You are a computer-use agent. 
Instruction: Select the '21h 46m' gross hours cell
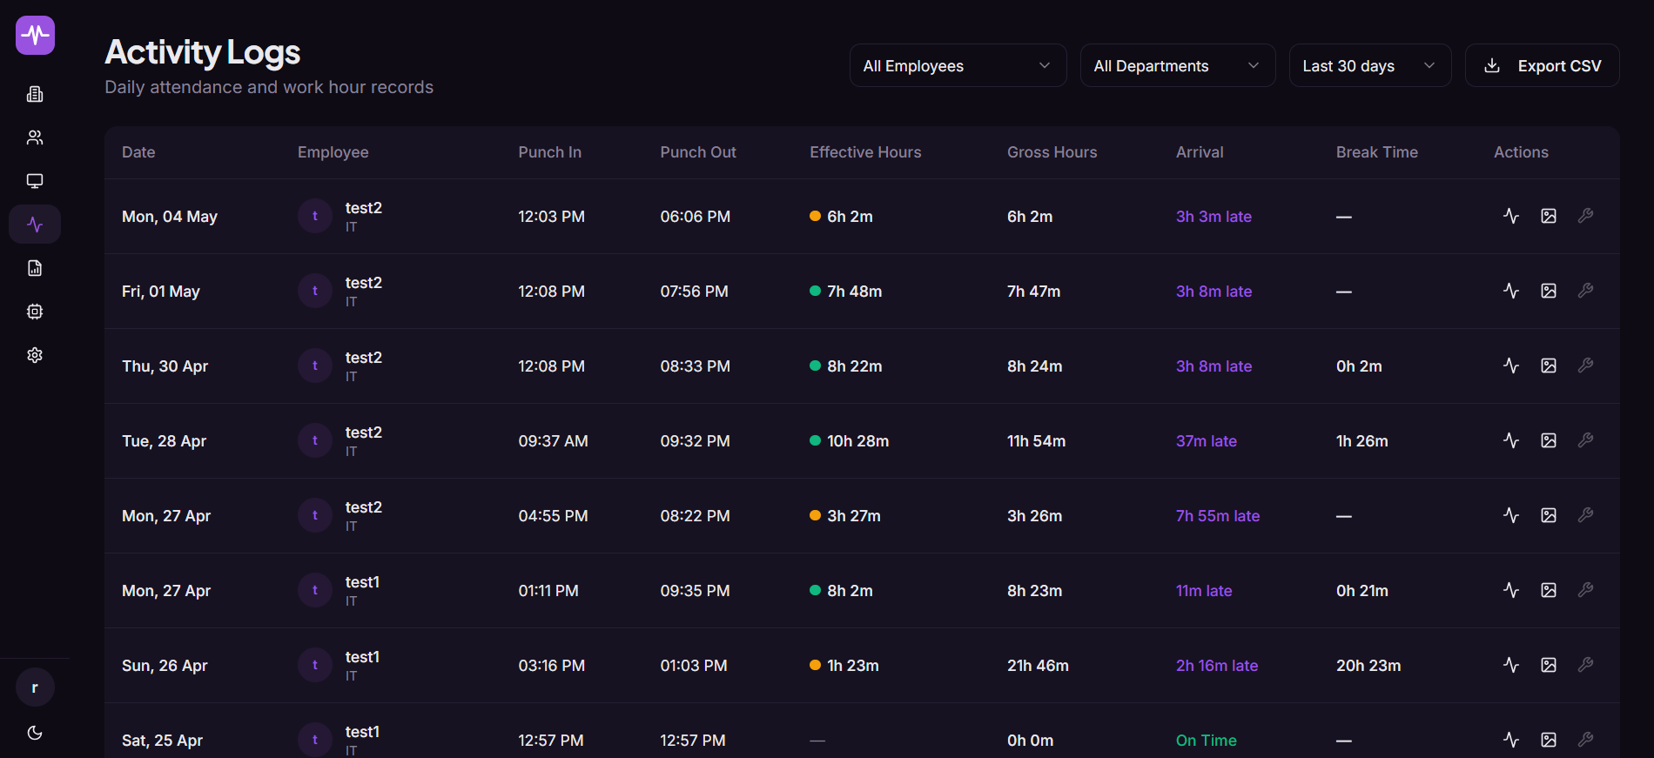pos(1038,666)
